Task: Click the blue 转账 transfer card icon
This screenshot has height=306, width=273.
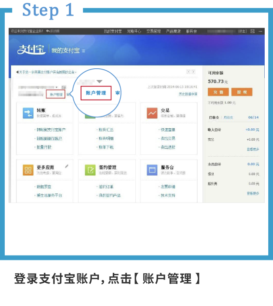Action: pyautogui.click(x=28, y=113)
